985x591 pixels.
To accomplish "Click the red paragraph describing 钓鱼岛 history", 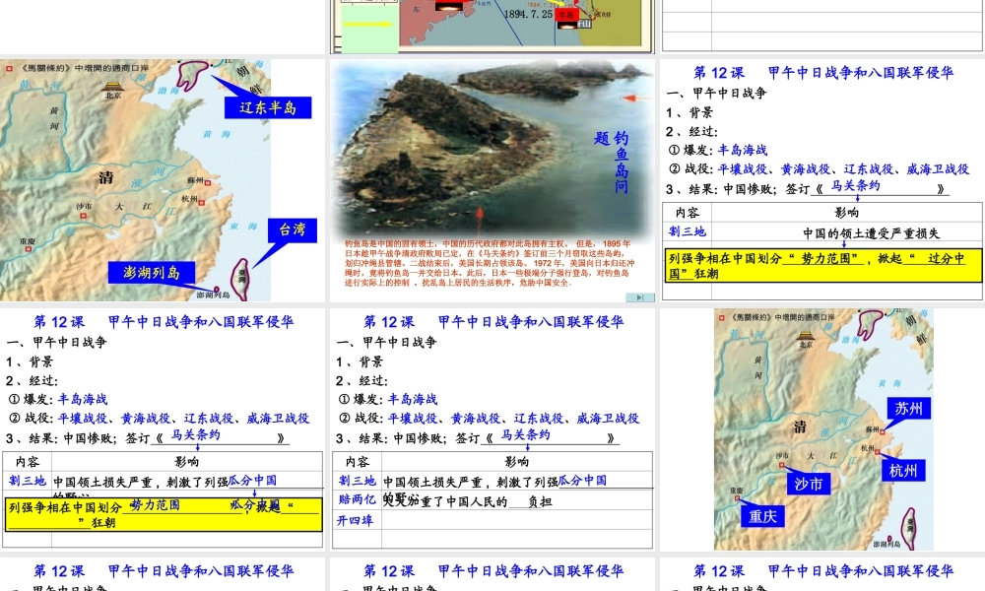I will tap(490, 263).
